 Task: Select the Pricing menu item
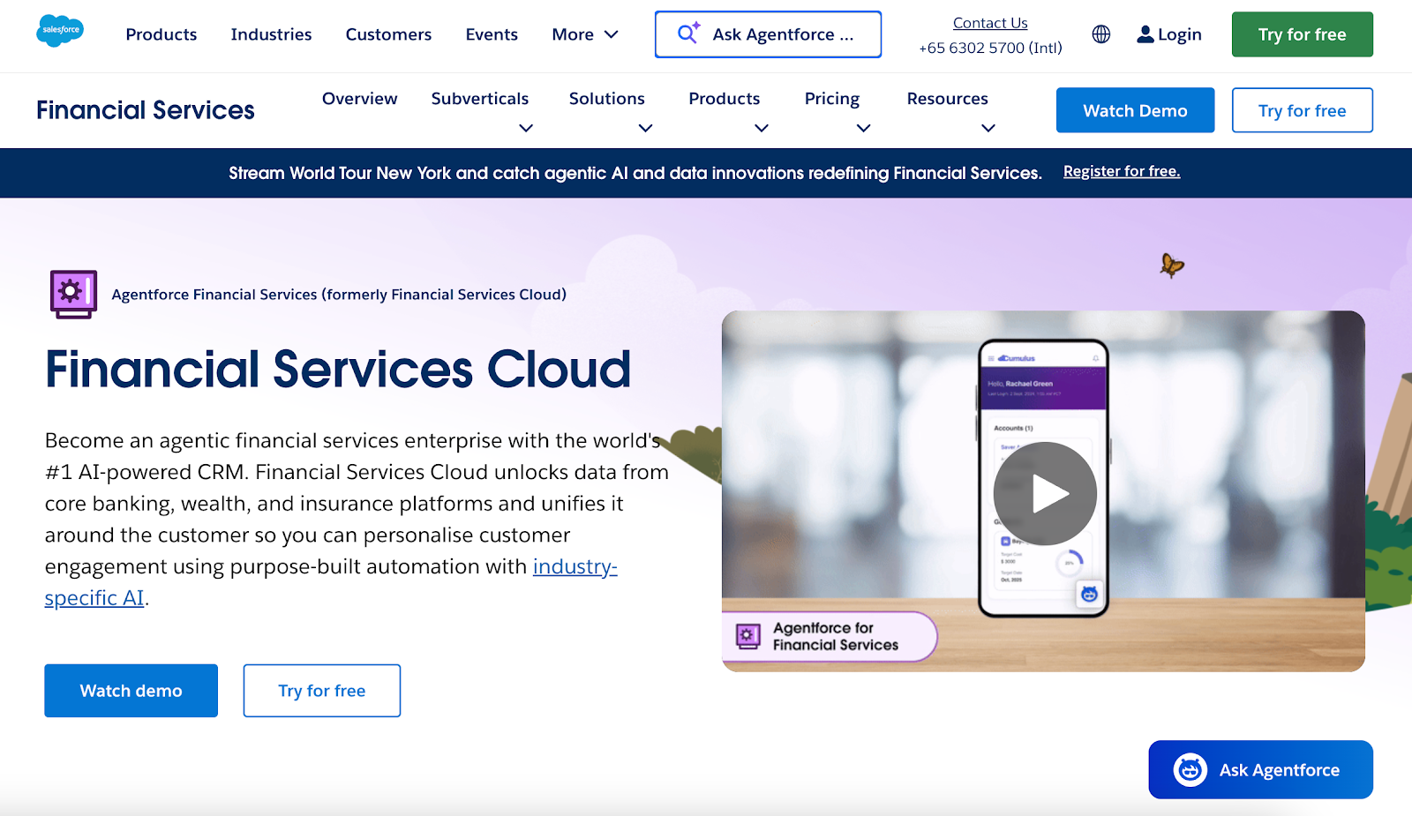click(x=831, y=99)
